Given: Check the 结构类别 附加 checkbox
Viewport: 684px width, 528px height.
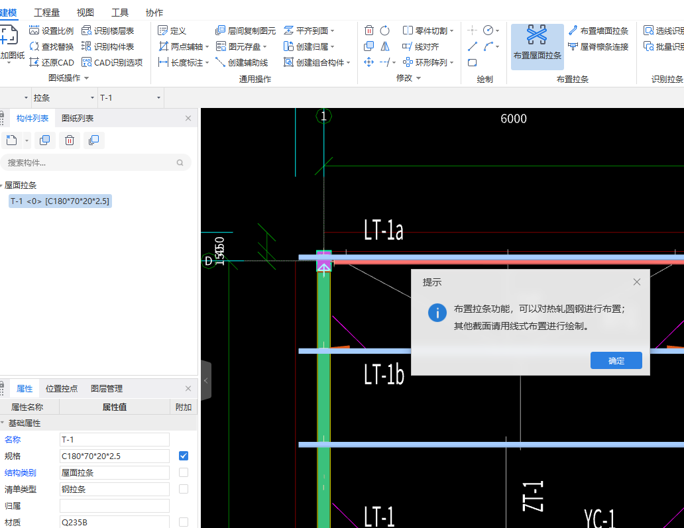Looking at the screenshot, I should pyautogui.click(x=184, y=472).
